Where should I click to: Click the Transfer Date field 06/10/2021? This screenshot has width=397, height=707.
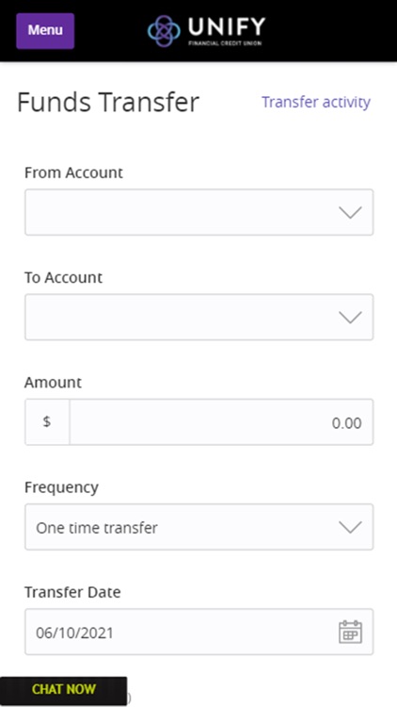(198, 632)
